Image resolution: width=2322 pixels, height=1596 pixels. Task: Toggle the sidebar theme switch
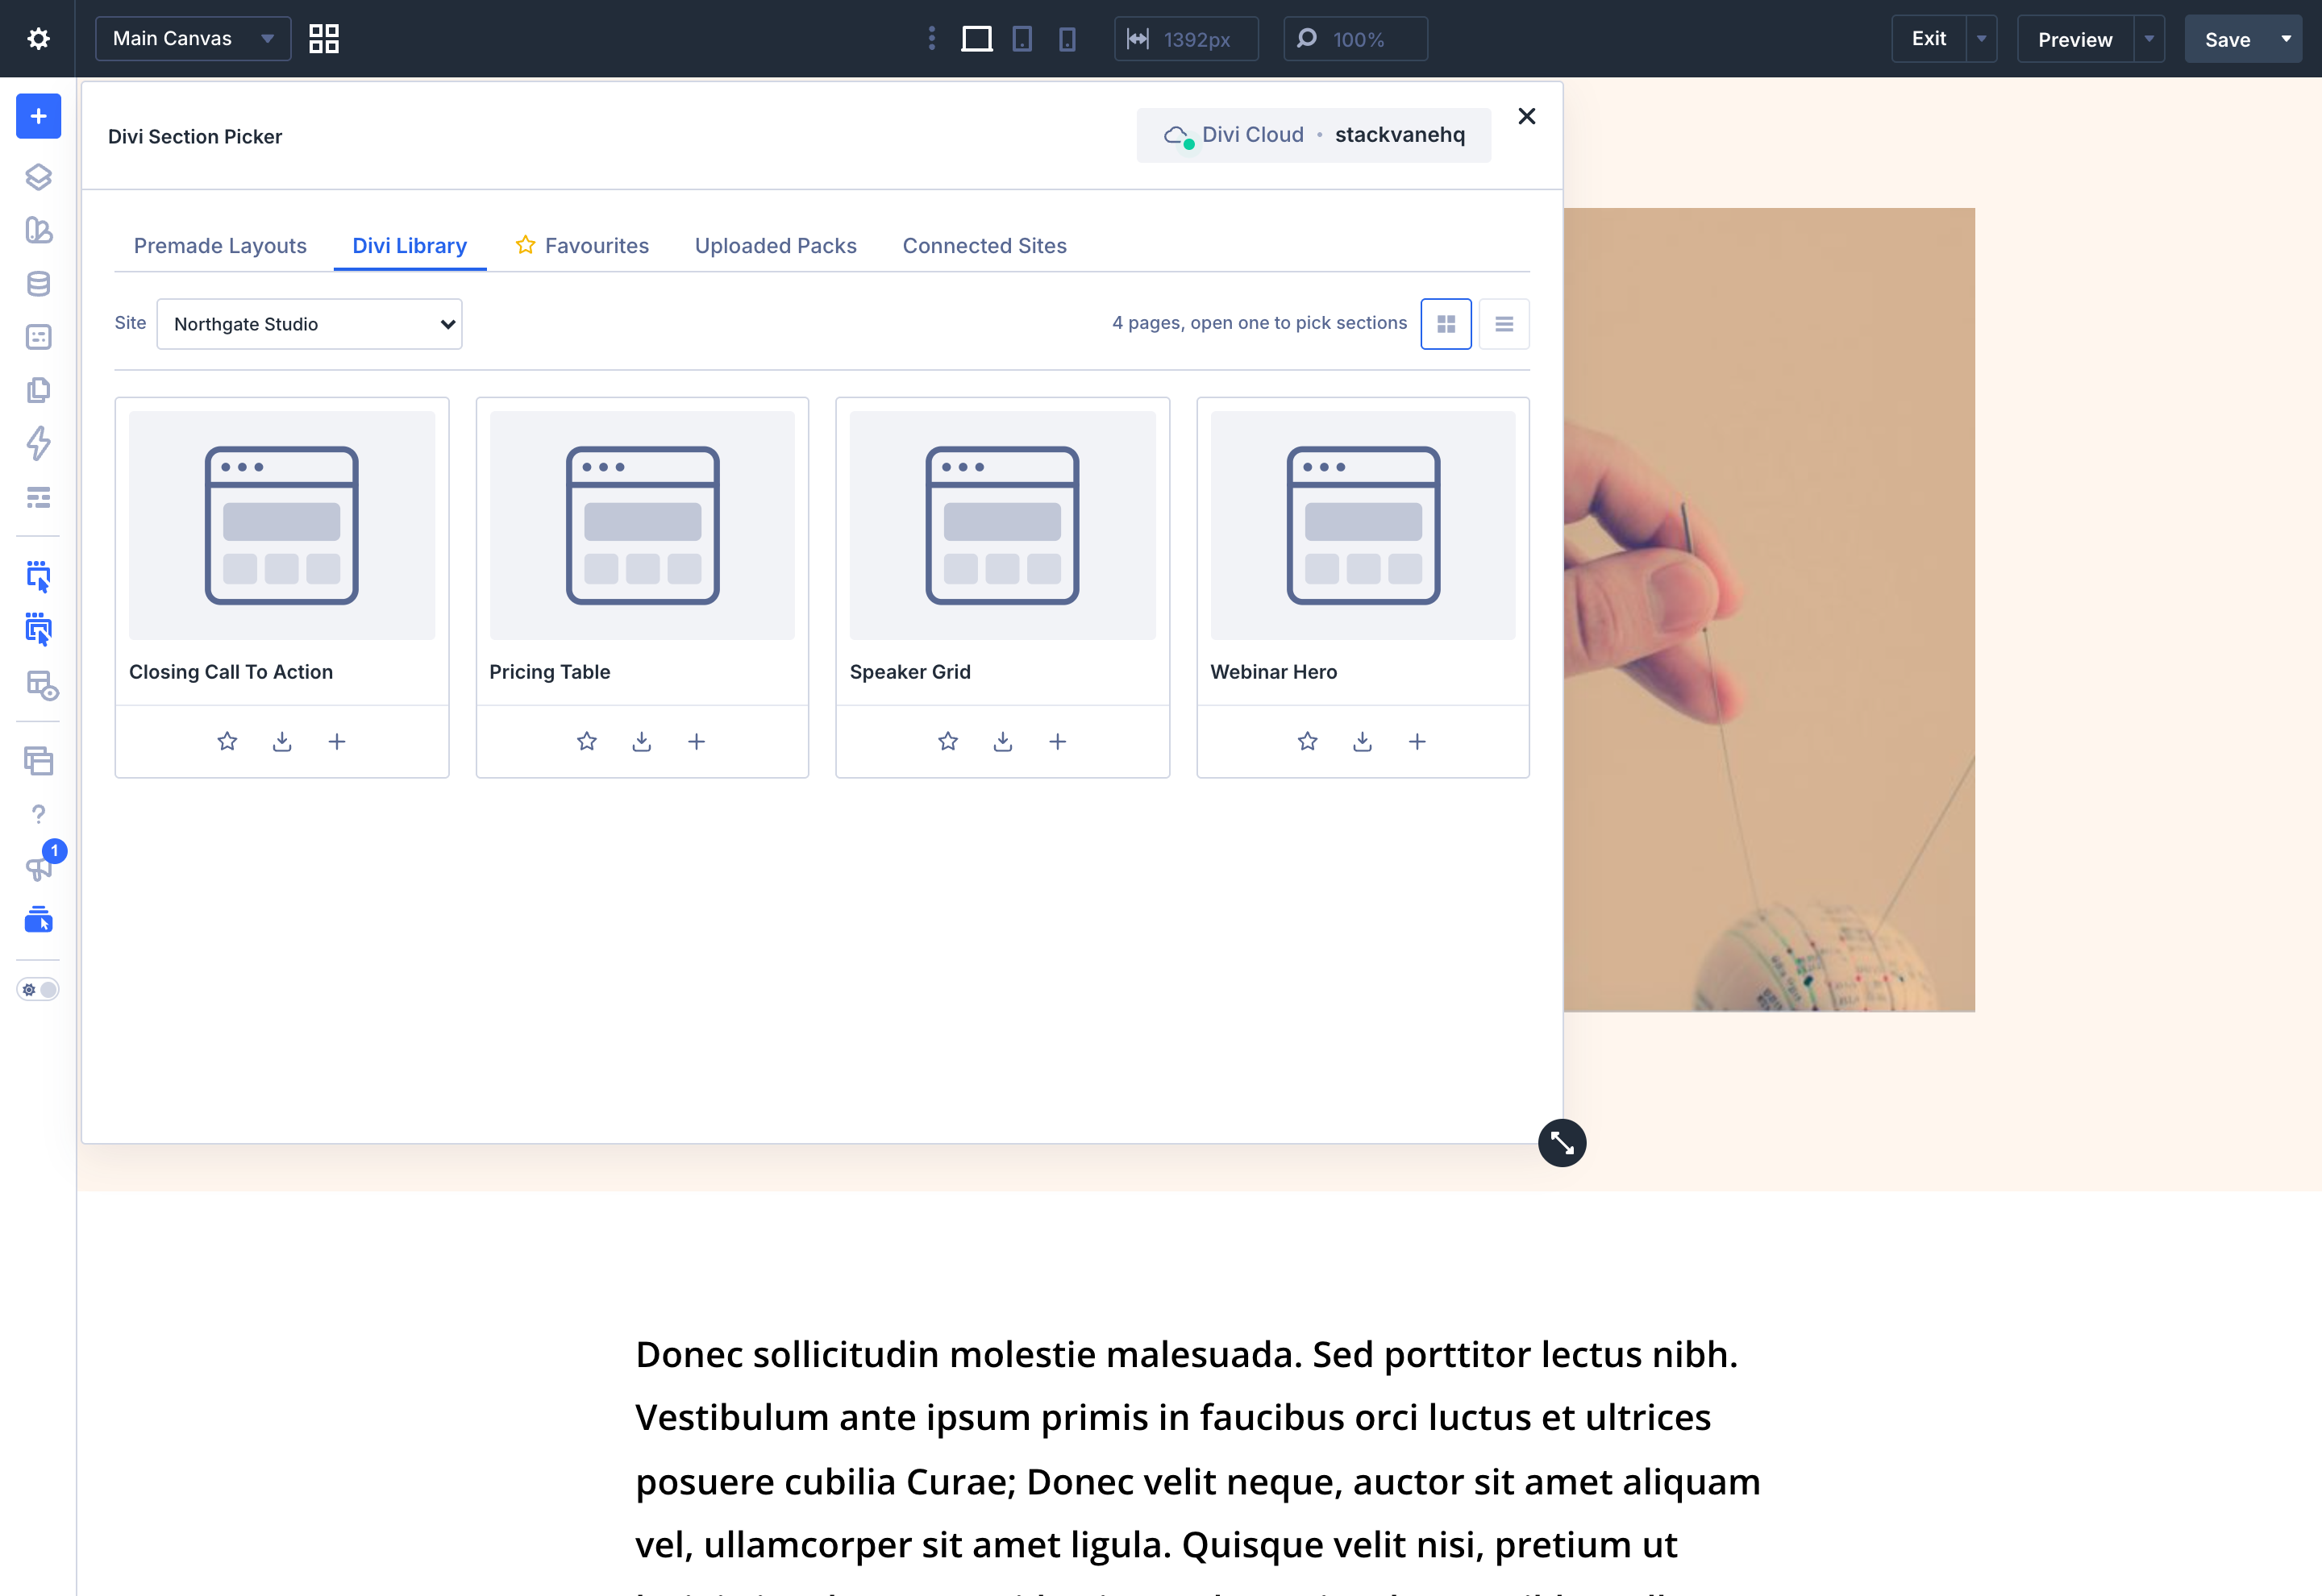[x=38, y=989]
